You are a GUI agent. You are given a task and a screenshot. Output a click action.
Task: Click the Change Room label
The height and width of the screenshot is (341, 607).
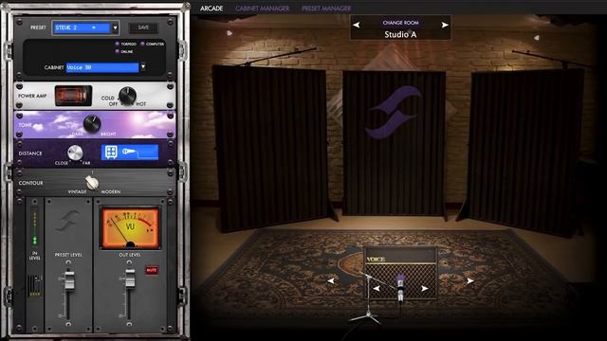click(x=400, y=23)
